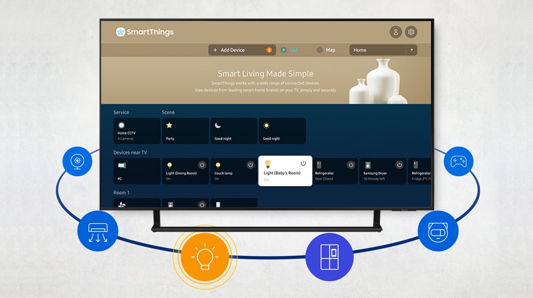Toggle power for Light (Dining Room)
Image resolution: width=533 pixels, height=298 pixels.
click(x=202, y=165)
